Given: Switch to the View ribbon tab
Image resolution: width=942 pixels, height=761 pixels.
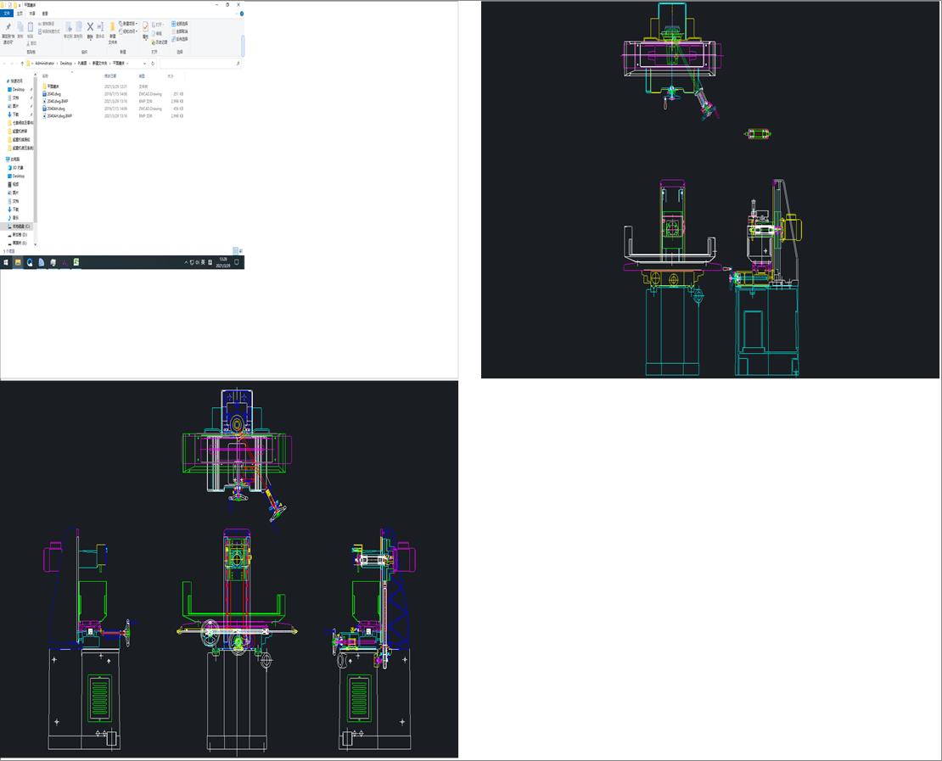Looking at the screenshot, I should click(x=45, y=14).
